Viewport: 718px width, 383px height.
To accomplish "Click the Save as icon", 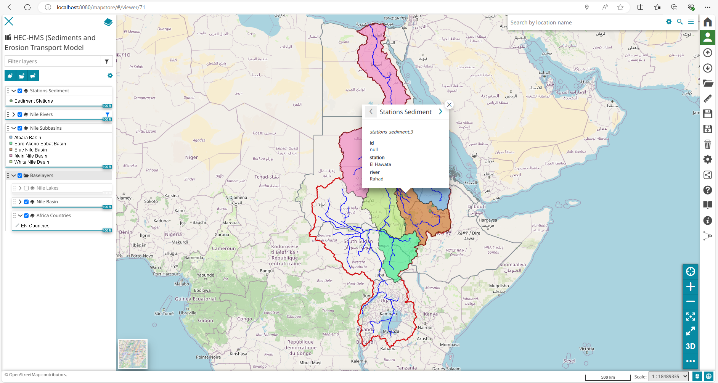I will click(x=708, y=129).
